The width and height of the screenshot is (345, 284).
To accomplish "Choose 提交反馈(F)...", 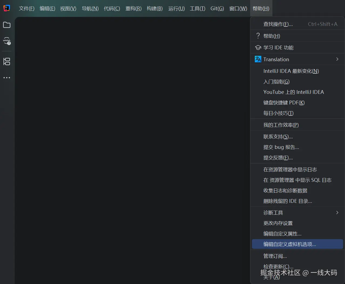I will tap(297, 158).
